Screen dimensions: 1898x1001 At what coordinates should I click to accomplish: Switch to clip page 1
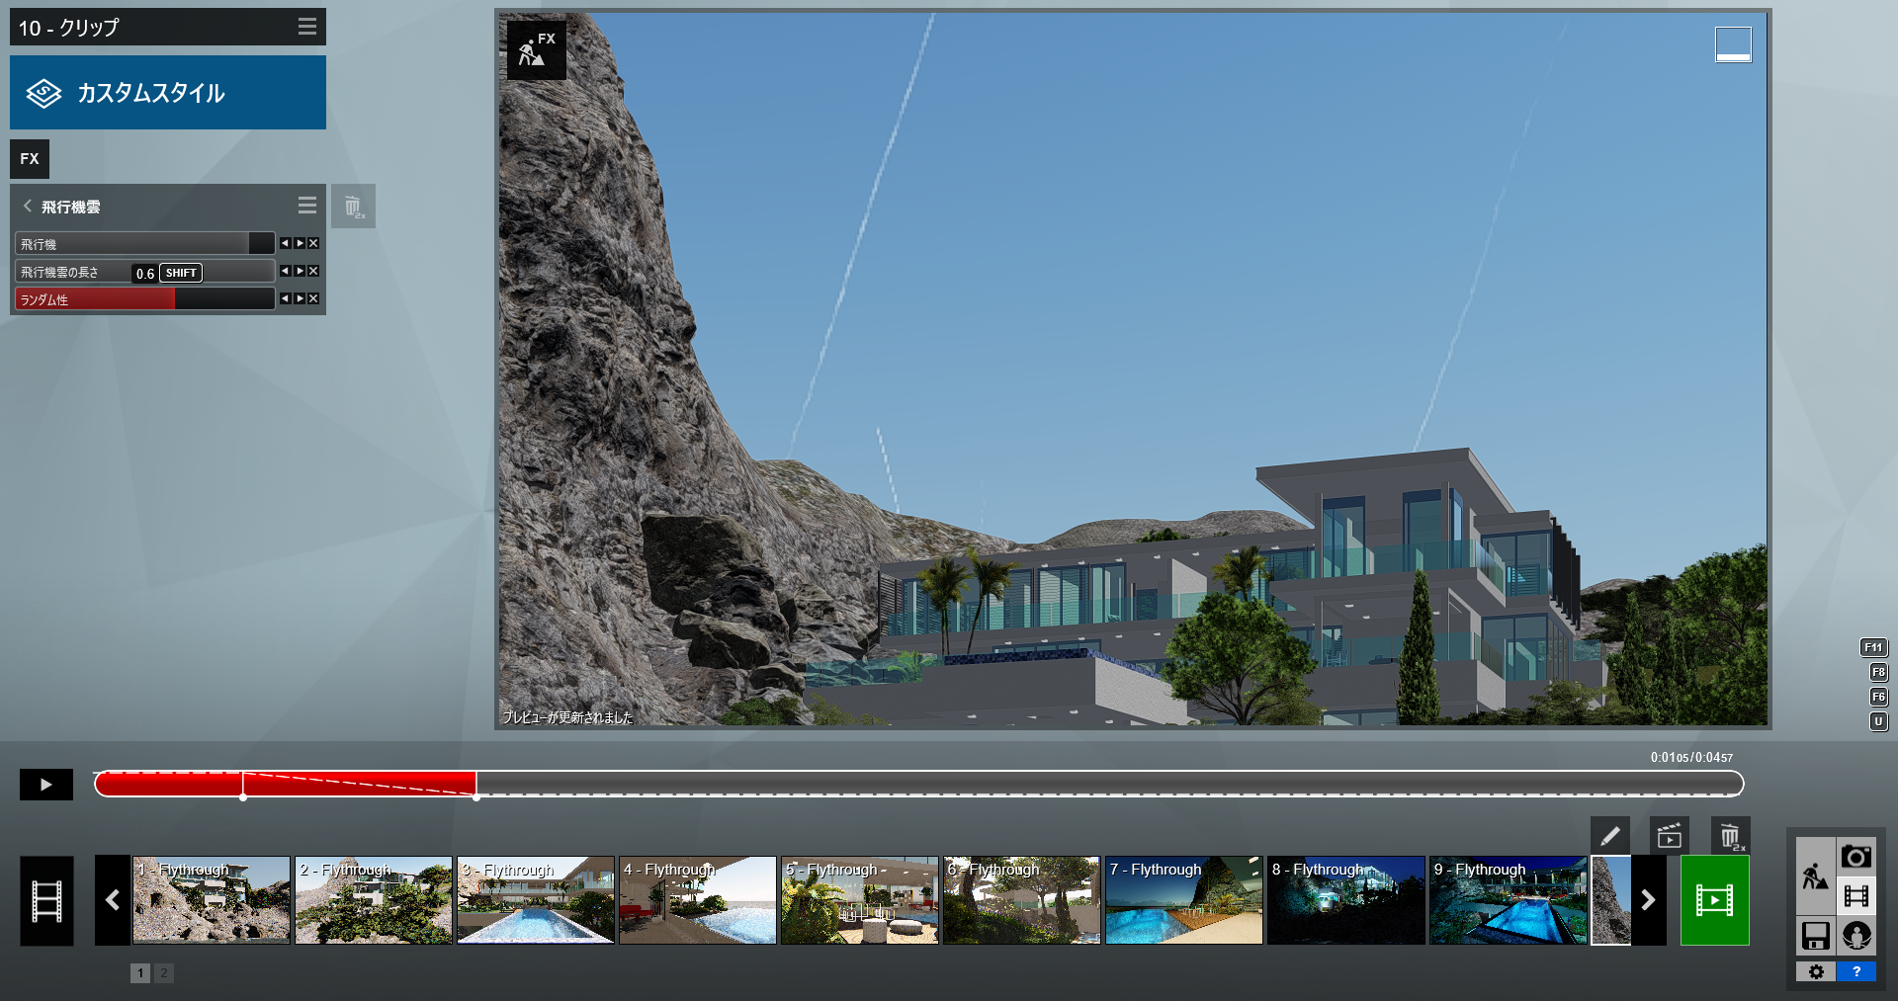tap(140, 973)
